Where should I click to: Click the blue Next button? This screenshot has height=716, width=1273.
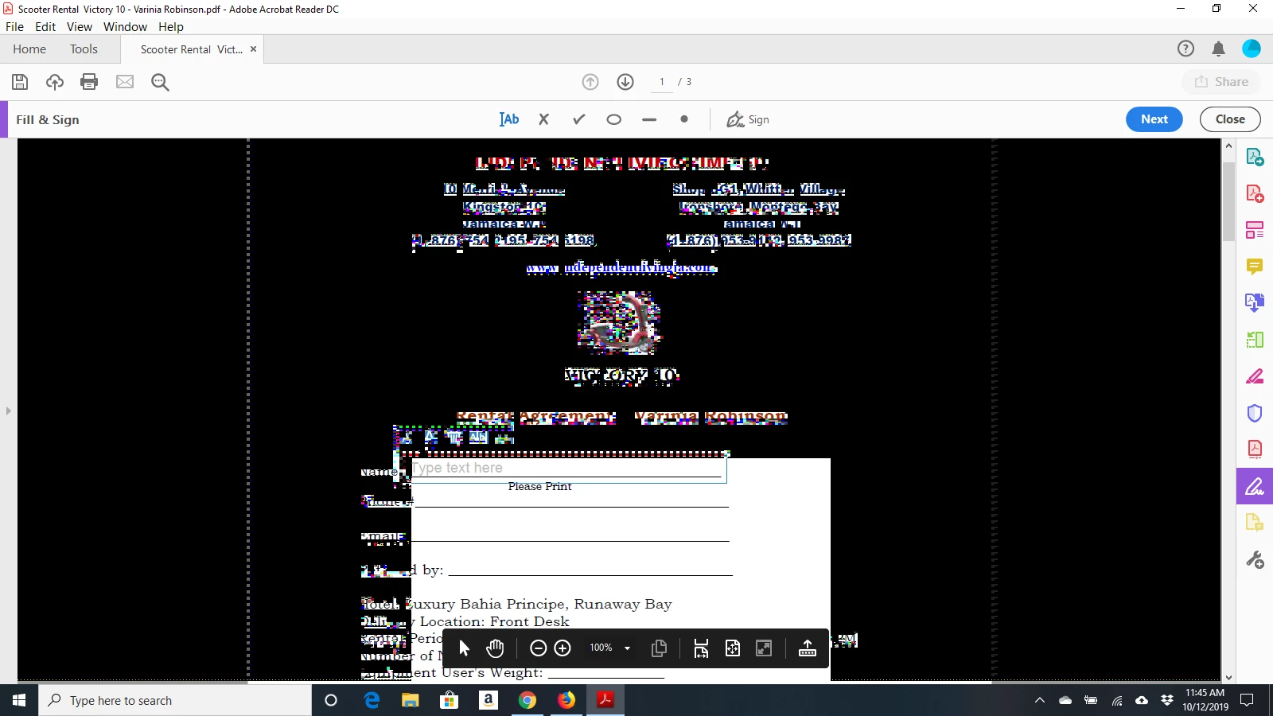coord(1154,119)
